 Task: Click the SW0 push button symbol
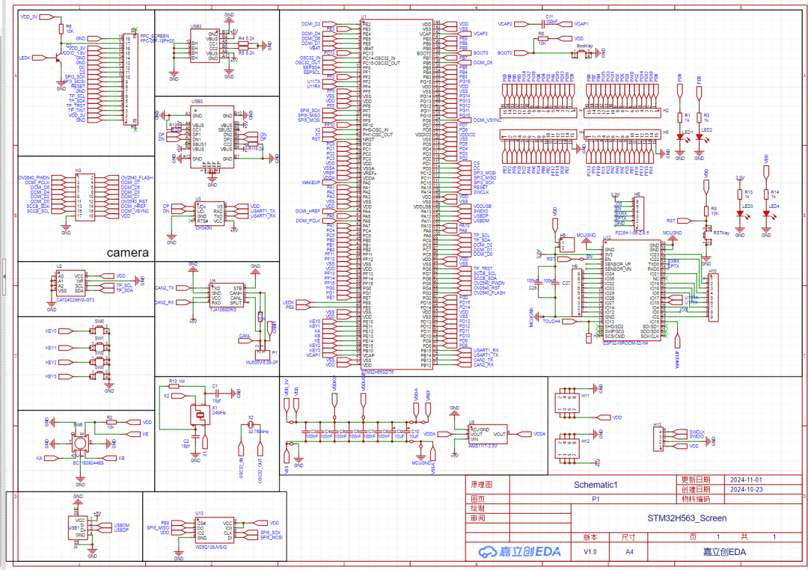click(x=99, y=331)
